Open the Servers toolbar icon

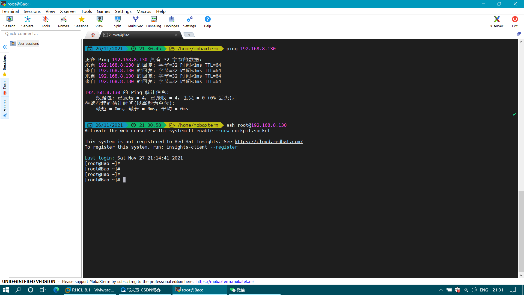pyautogui.click(x=27, y=22)
